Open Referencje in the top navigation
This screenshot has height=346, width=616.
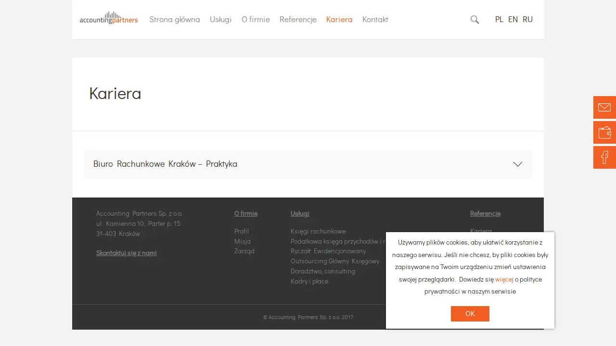click(x=298, y=19)
